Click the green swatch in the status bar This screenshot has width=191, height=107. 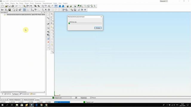pyautogui.click(x=84, y=102)
